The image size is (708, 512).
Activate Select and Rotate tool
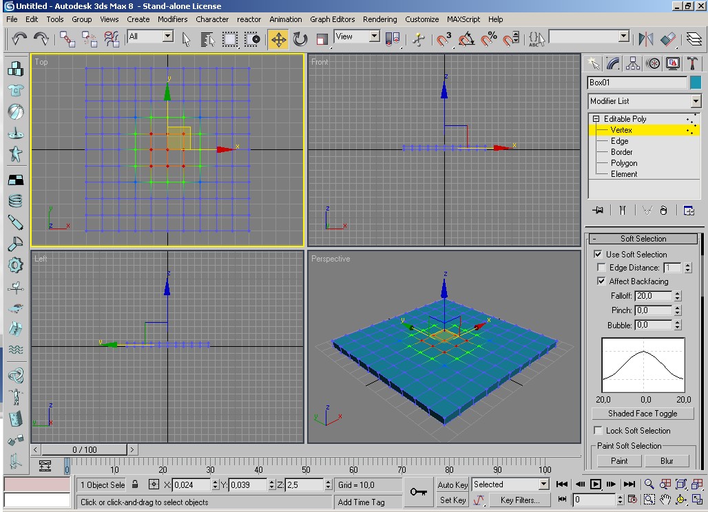pos(300,39)
